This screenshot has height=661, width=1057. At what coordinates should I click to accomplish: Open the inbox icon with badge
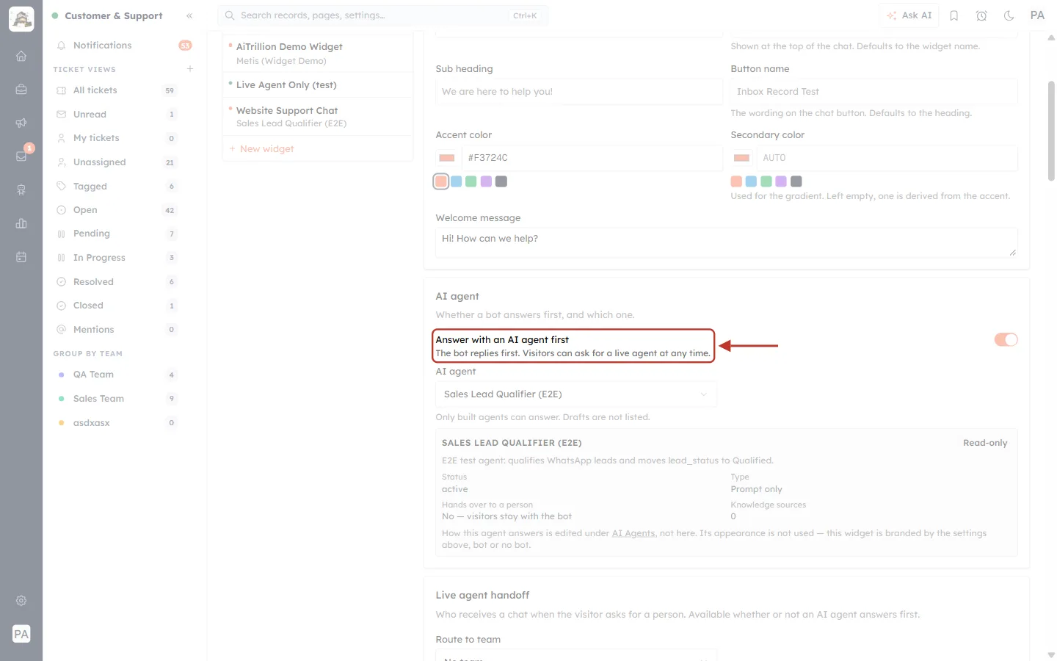[x=21, y=156]
